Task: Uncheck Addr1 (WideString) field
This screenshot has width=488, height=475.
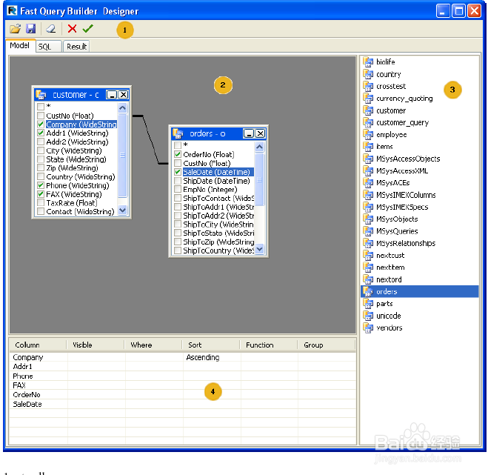Action: [41, 133]
